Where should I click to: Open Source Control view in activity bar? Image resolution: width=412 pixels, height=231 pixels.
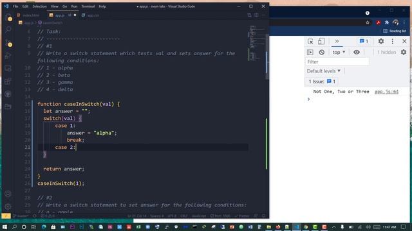(8, 43)
